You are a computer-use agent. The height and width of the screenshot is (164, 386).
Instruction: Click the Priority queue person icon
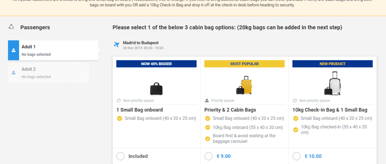207,101
